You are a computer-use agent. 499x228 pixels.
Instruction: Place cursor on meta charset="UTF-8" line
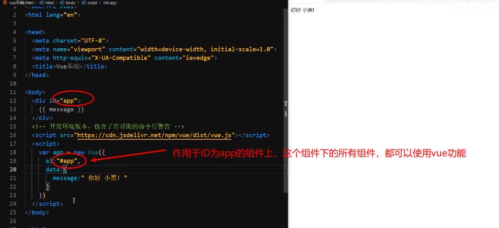point(71,40)
